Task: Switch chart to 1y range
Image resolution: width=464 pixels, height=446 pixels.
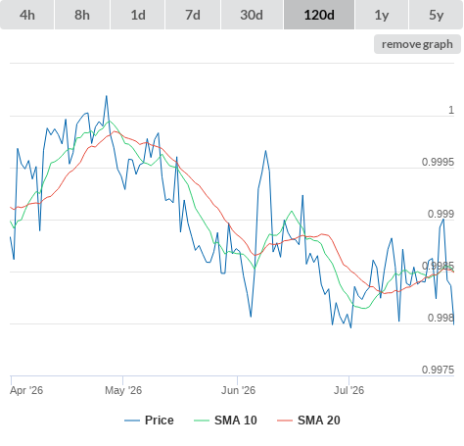Action: click(x=382, y=15)
